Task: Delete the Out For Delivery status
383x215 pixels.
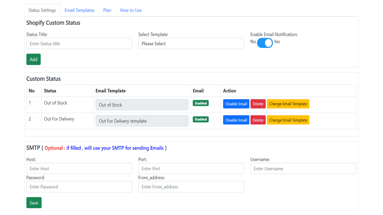Action: (x=258, y=120)
